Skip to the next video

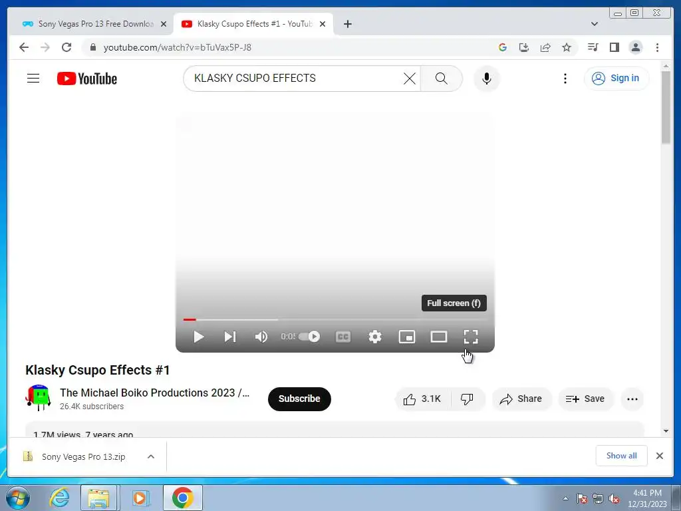click(x=229, y=337)
